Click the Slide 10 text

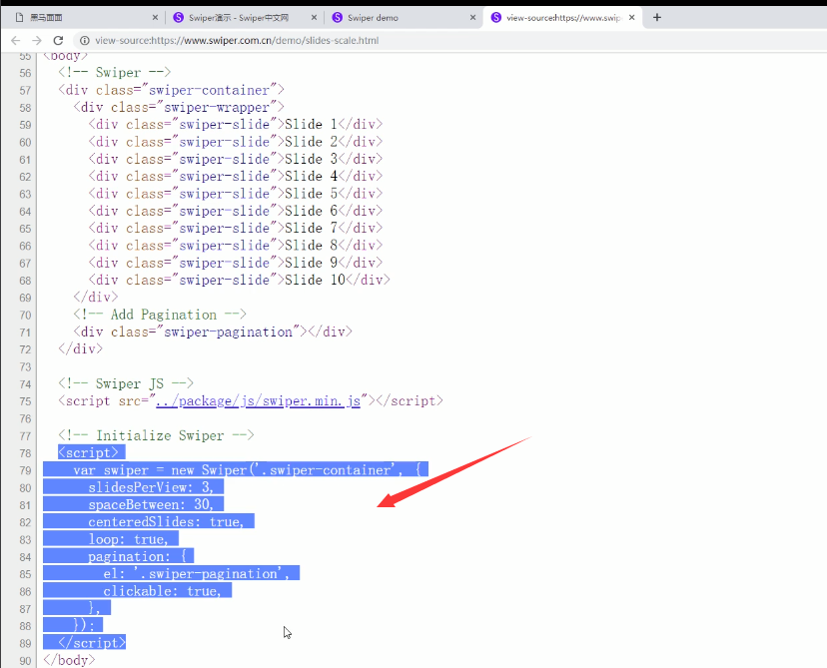click(x=315, y=280)
